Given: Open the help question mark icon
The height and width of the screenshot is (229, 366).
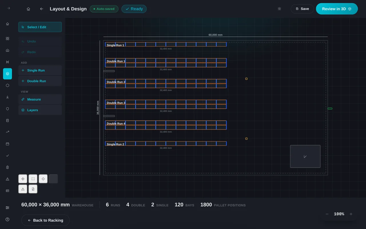Looking at the screenshot, I should (x=7, y=219).
